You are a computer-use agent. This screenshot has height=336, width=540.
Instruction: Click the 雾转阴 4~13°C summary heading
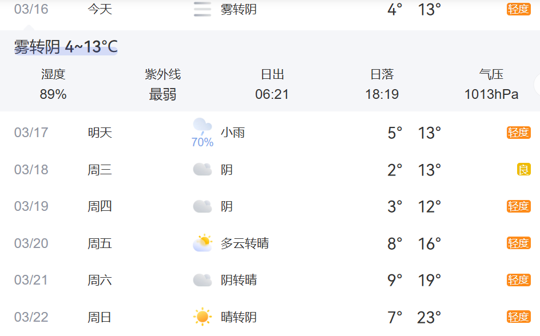[66, 47]
